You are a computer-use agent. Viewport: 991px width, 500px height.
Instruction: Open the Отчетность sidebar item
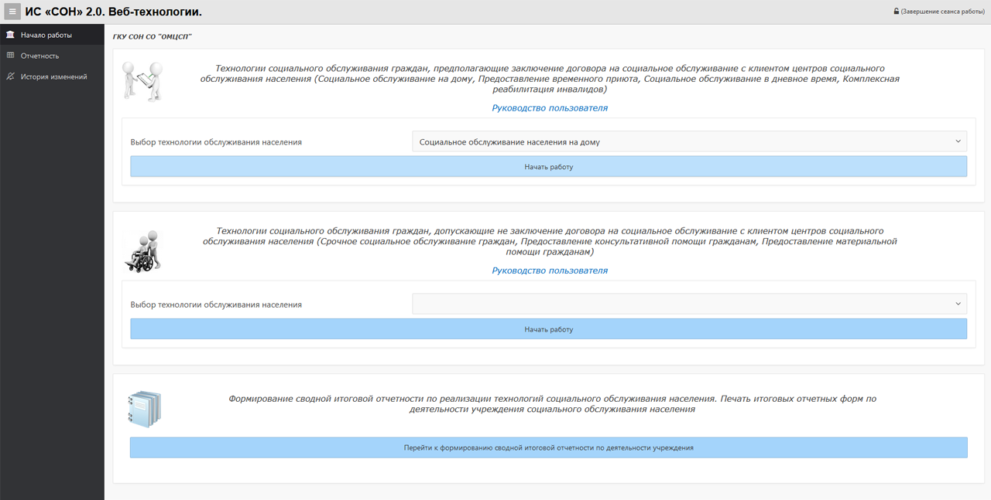click(52, 56)
